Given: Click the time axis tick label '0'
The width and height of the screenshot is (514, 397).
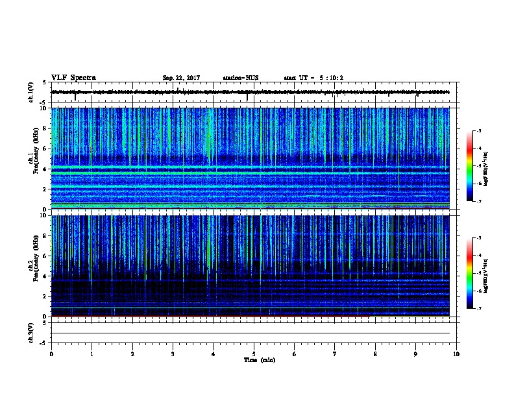Looking at the screenshot, I should point(51,354).
